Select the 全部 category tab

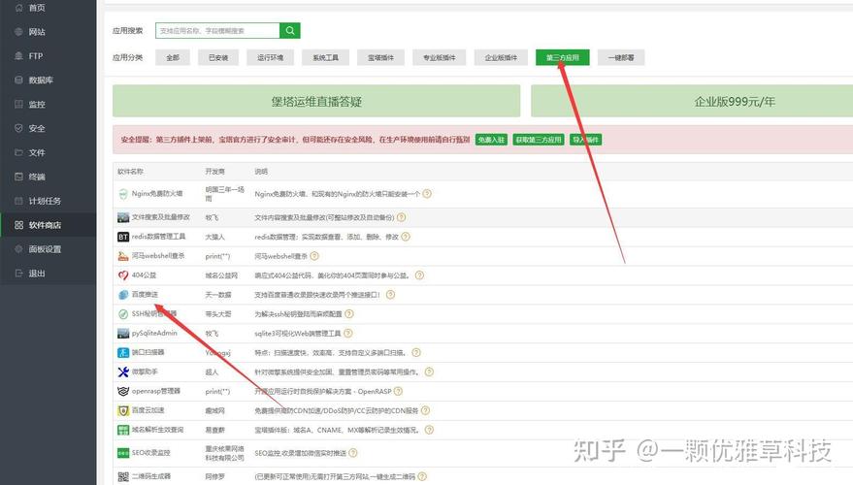click(x=173, y=57)
